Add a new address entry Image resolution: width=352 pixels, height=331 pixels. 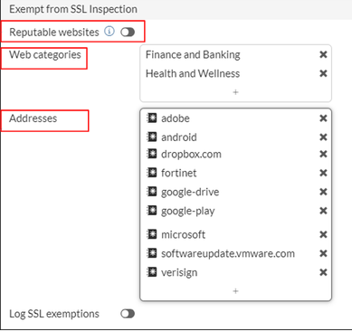(x=235, y=291)
